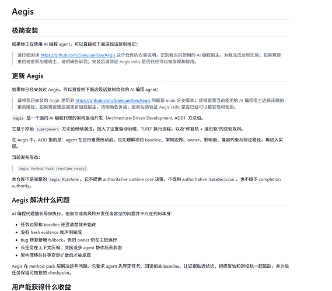Click the inline code 'Aegis' before '是一个面向'
Screen dimensions: 332x291
click(18, 118)
